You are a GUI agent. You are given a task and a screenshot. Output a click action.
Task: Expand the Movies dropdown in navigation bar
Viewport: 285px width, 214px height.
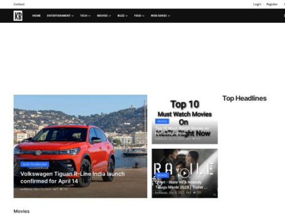104,16
